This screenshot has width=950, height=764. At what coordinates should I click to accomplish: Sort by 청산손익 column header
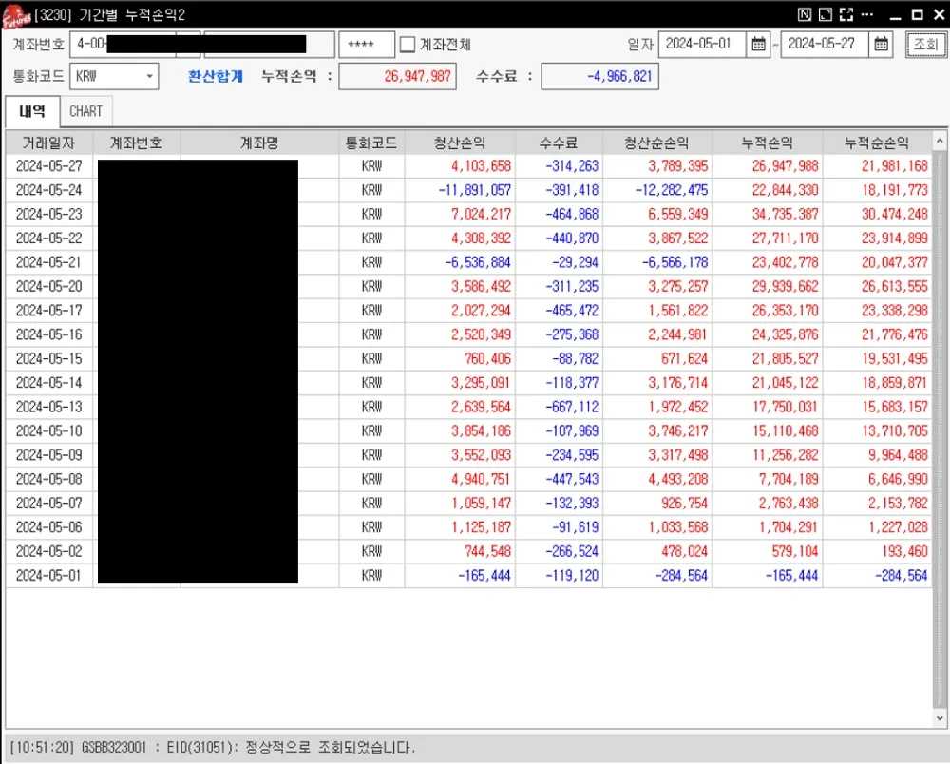(x=460, y=143)
